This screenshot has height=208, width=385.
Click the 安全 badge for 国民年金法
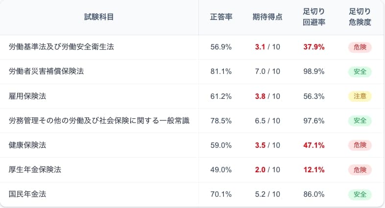pos(360,194)
